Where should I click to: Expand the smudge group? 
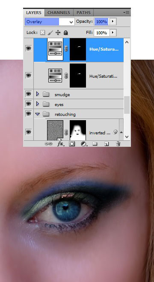pos(38,94)
